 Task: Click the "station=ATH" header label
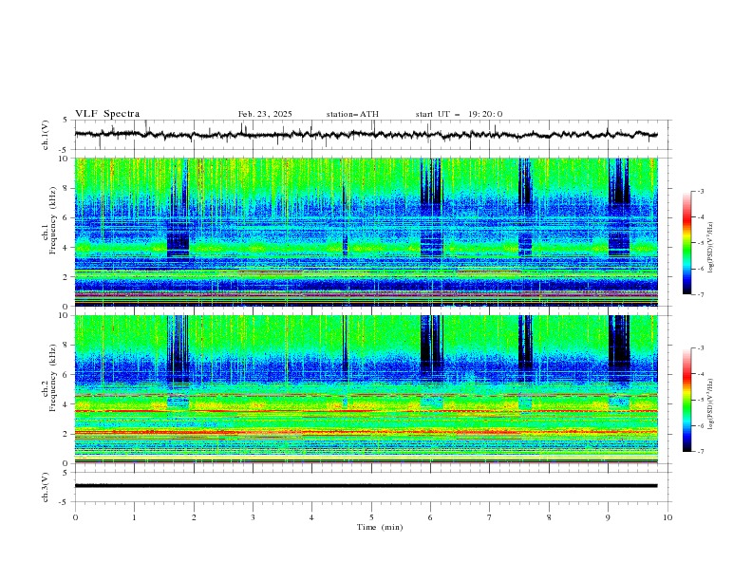click(x=352, y=114)
